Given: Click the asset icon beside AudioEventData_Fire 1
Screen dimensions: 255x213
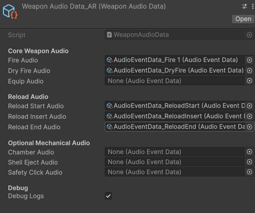Looking at the screenshot, I should (x=109, y=60).
